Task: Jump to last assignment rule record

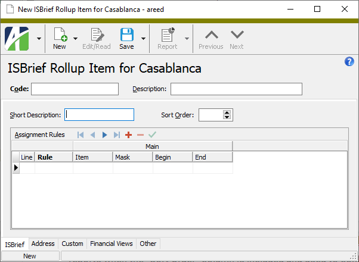Action: pyautogui.click(x=117, y=135)
